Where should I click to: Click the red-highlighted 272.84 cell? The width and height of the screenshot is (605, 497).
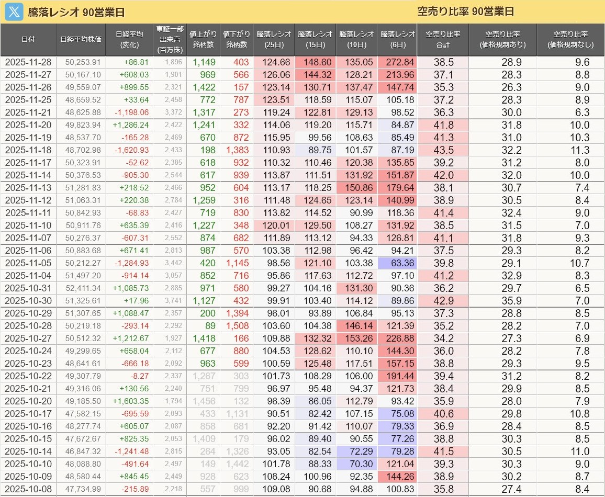pos(397,62)
